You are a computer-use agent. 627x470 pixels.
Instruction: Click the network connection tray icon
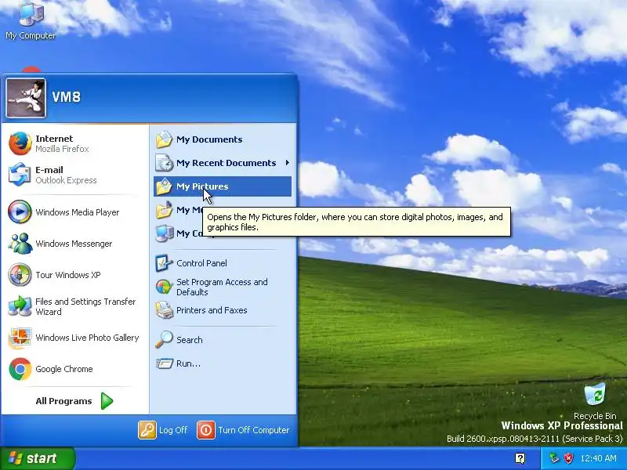pos(554,458)
